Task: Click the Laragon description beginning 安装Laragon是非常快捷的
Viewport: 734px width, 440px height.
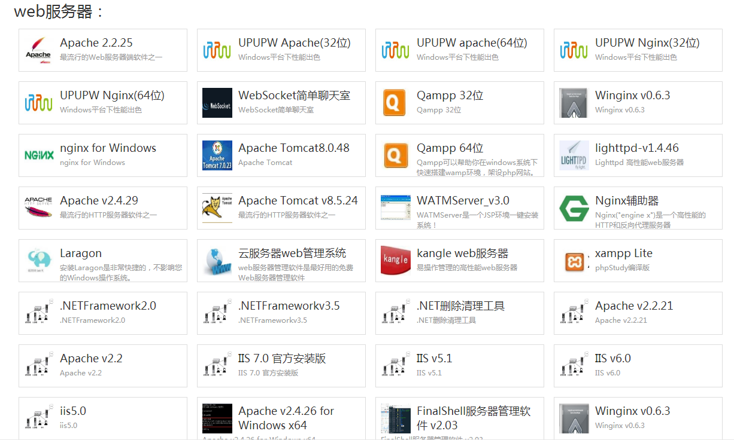Action: pos(121,273)
